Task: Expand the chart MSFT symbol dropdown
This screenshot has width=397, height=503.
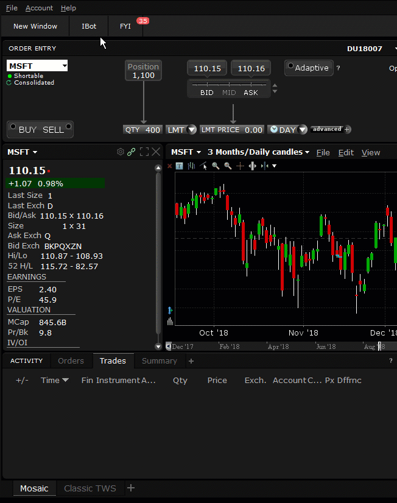Action: pyautogui.click(x=199, y=152)
